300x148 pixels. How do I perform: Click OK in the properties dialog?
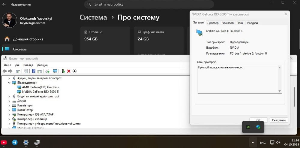259,120
